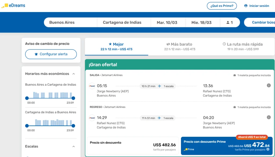The image size is (275, 157).
Task: Click Jetsmart logo on return flight
Action: [x=92, y=118]
